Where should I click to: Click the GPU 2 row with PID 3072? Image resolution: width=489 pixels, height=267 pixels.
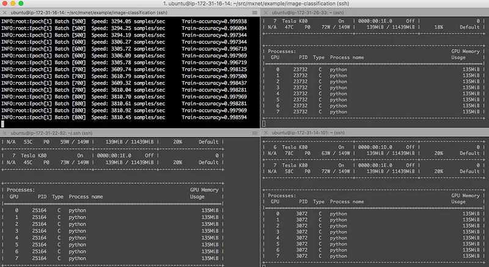(x=373, y=226)
